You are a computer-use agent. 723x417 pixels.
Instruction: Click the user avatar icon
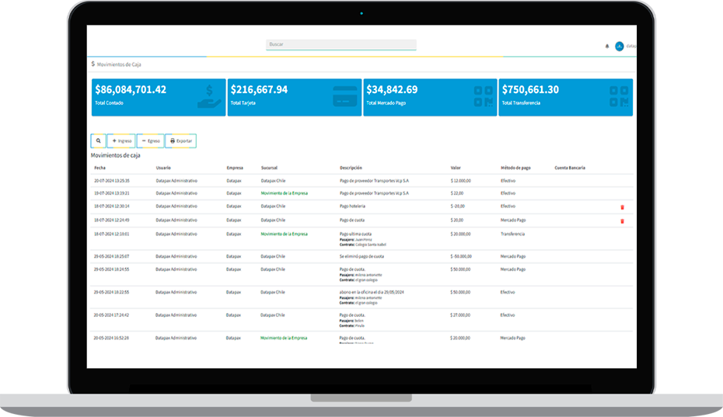(x=620, y=46)
